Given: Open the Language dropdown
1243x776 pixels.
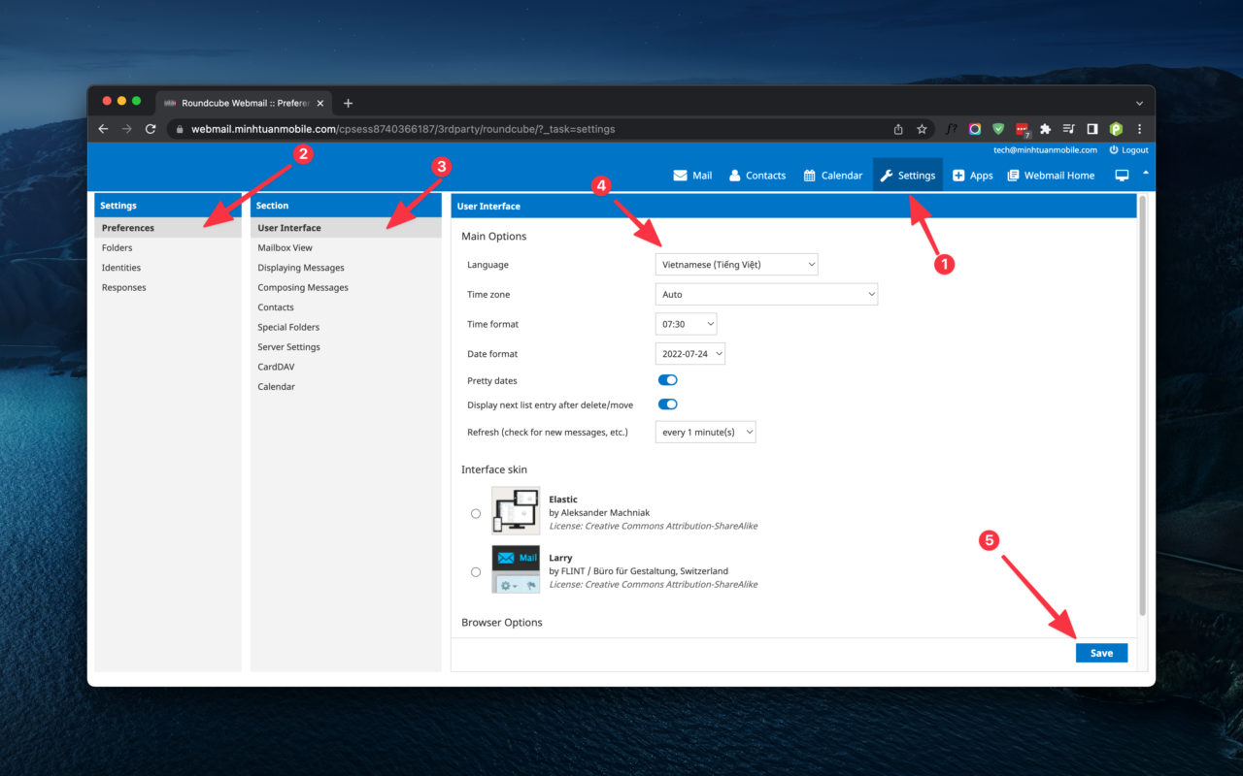Looking at the screenshot, I should point(736,265).
